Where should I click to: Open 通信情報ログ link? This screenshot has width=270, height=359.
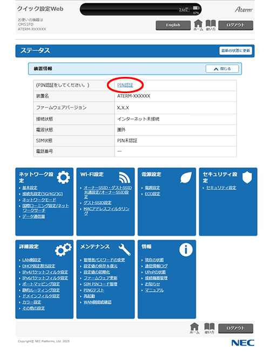[x=156, y=266]
